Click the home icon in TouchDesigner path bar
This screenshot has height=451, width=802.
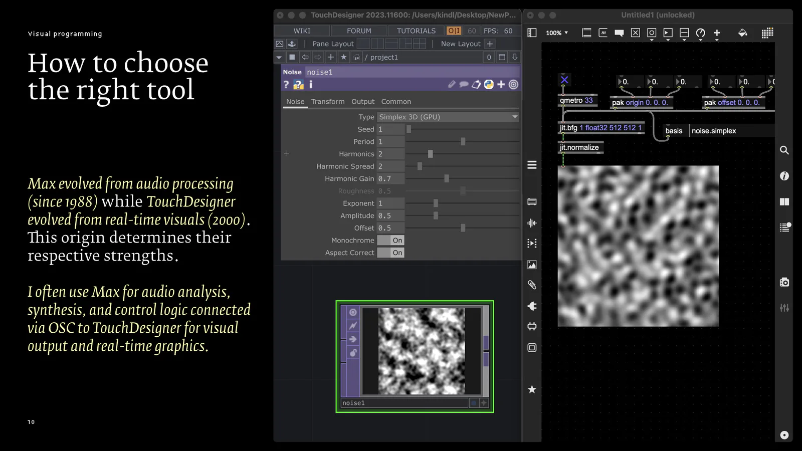click(356, 57)
